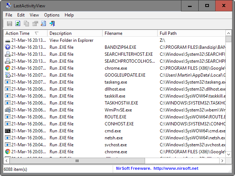Sort by the Action Time column header
This screenshot has width=235, height=176.
tap(25, 33)
